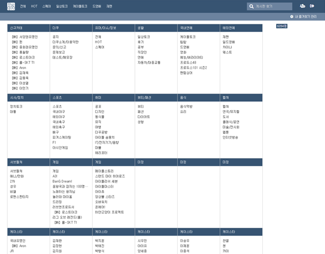Open the HOT menu in top navigation

(x=34, y=6)
